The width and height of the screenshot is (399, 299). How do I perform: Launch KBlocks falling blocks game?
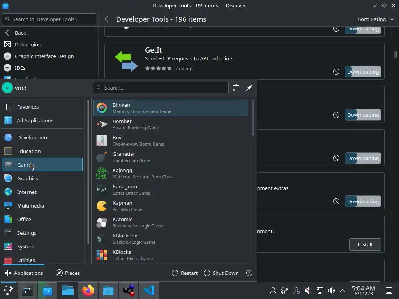click(171, 255)
